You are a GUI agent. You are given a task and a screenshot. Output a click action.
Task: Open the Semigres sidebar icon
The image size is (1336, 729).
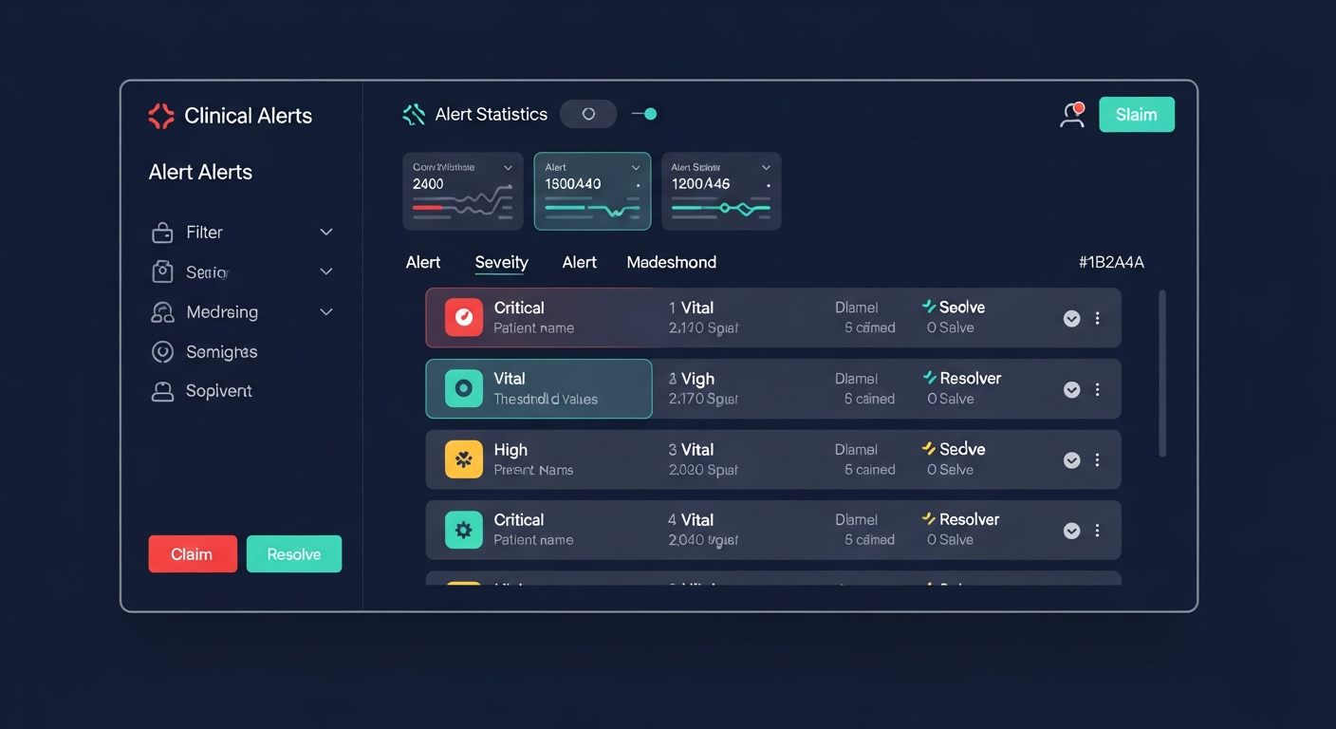[163, 352]
